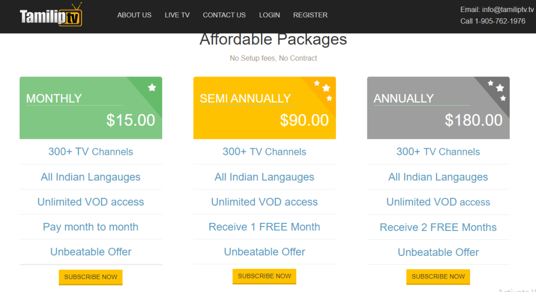
Task: Subscribe to the Monthly $15.00 package
Action: 91,276
